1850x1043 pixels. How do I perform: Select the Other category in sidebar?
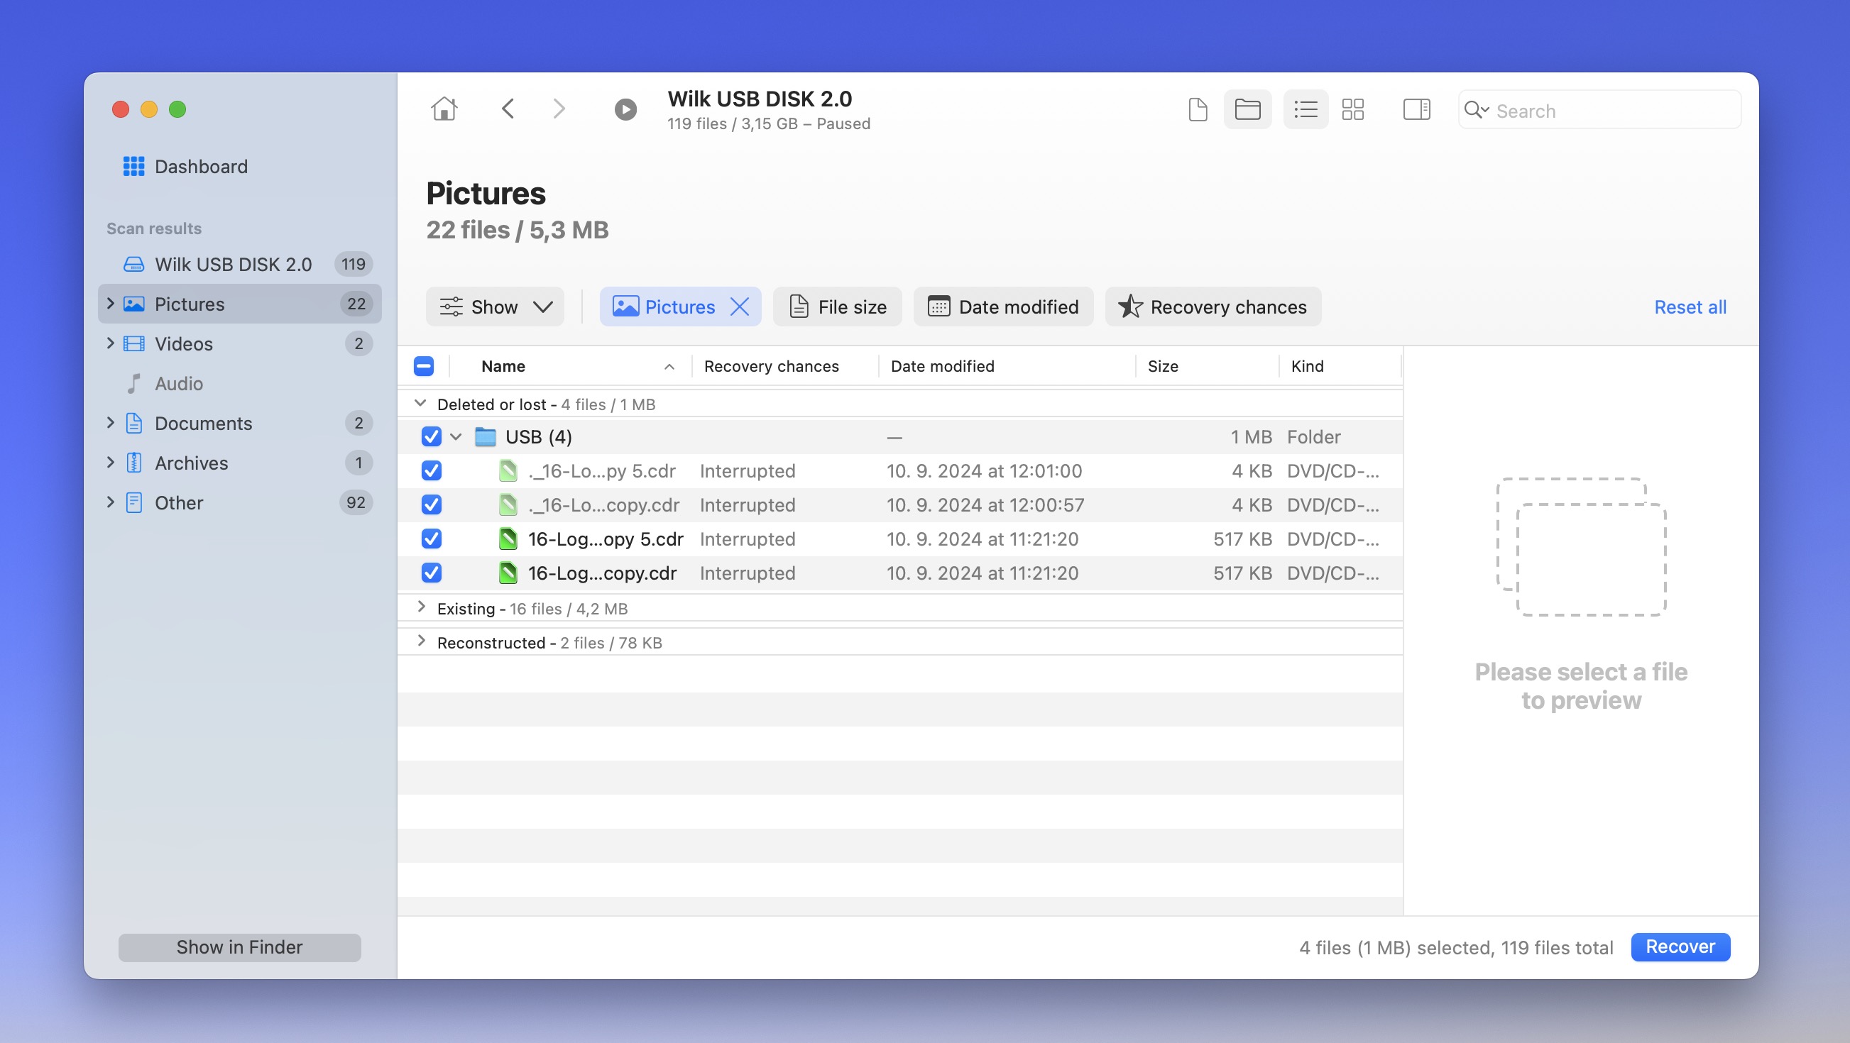click(240, 502)
